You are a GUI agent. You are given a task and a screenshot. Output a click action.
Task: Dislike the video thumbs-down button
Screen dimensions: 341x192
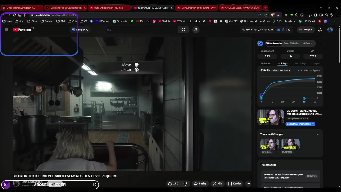tap(185, 183)
